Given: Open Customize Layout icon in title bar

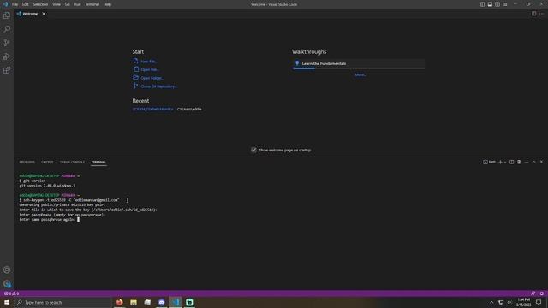Looking at the screenshot, I should 505,4.
